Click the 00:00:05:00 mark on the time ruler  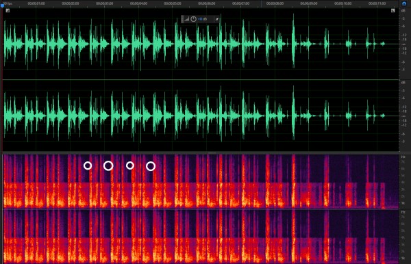point(172,3)
